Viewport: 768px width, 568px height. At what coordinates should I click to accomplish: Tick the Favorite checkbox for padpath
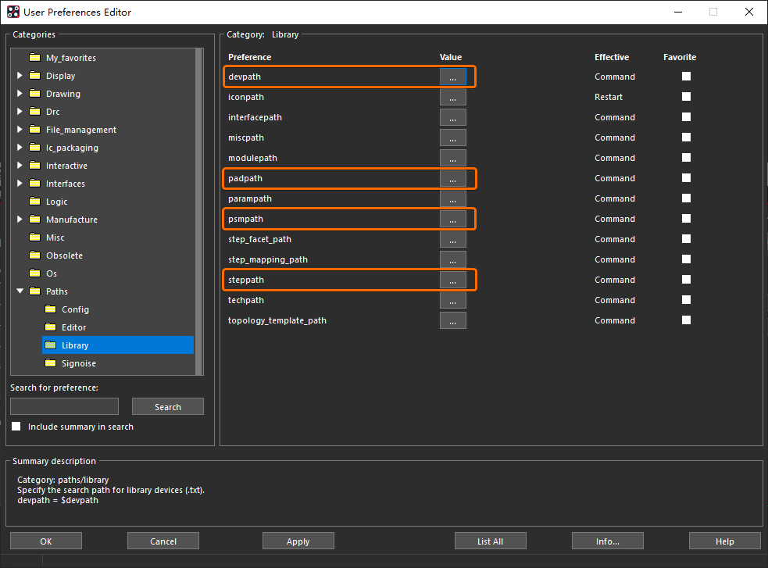(x=686, y=178)
